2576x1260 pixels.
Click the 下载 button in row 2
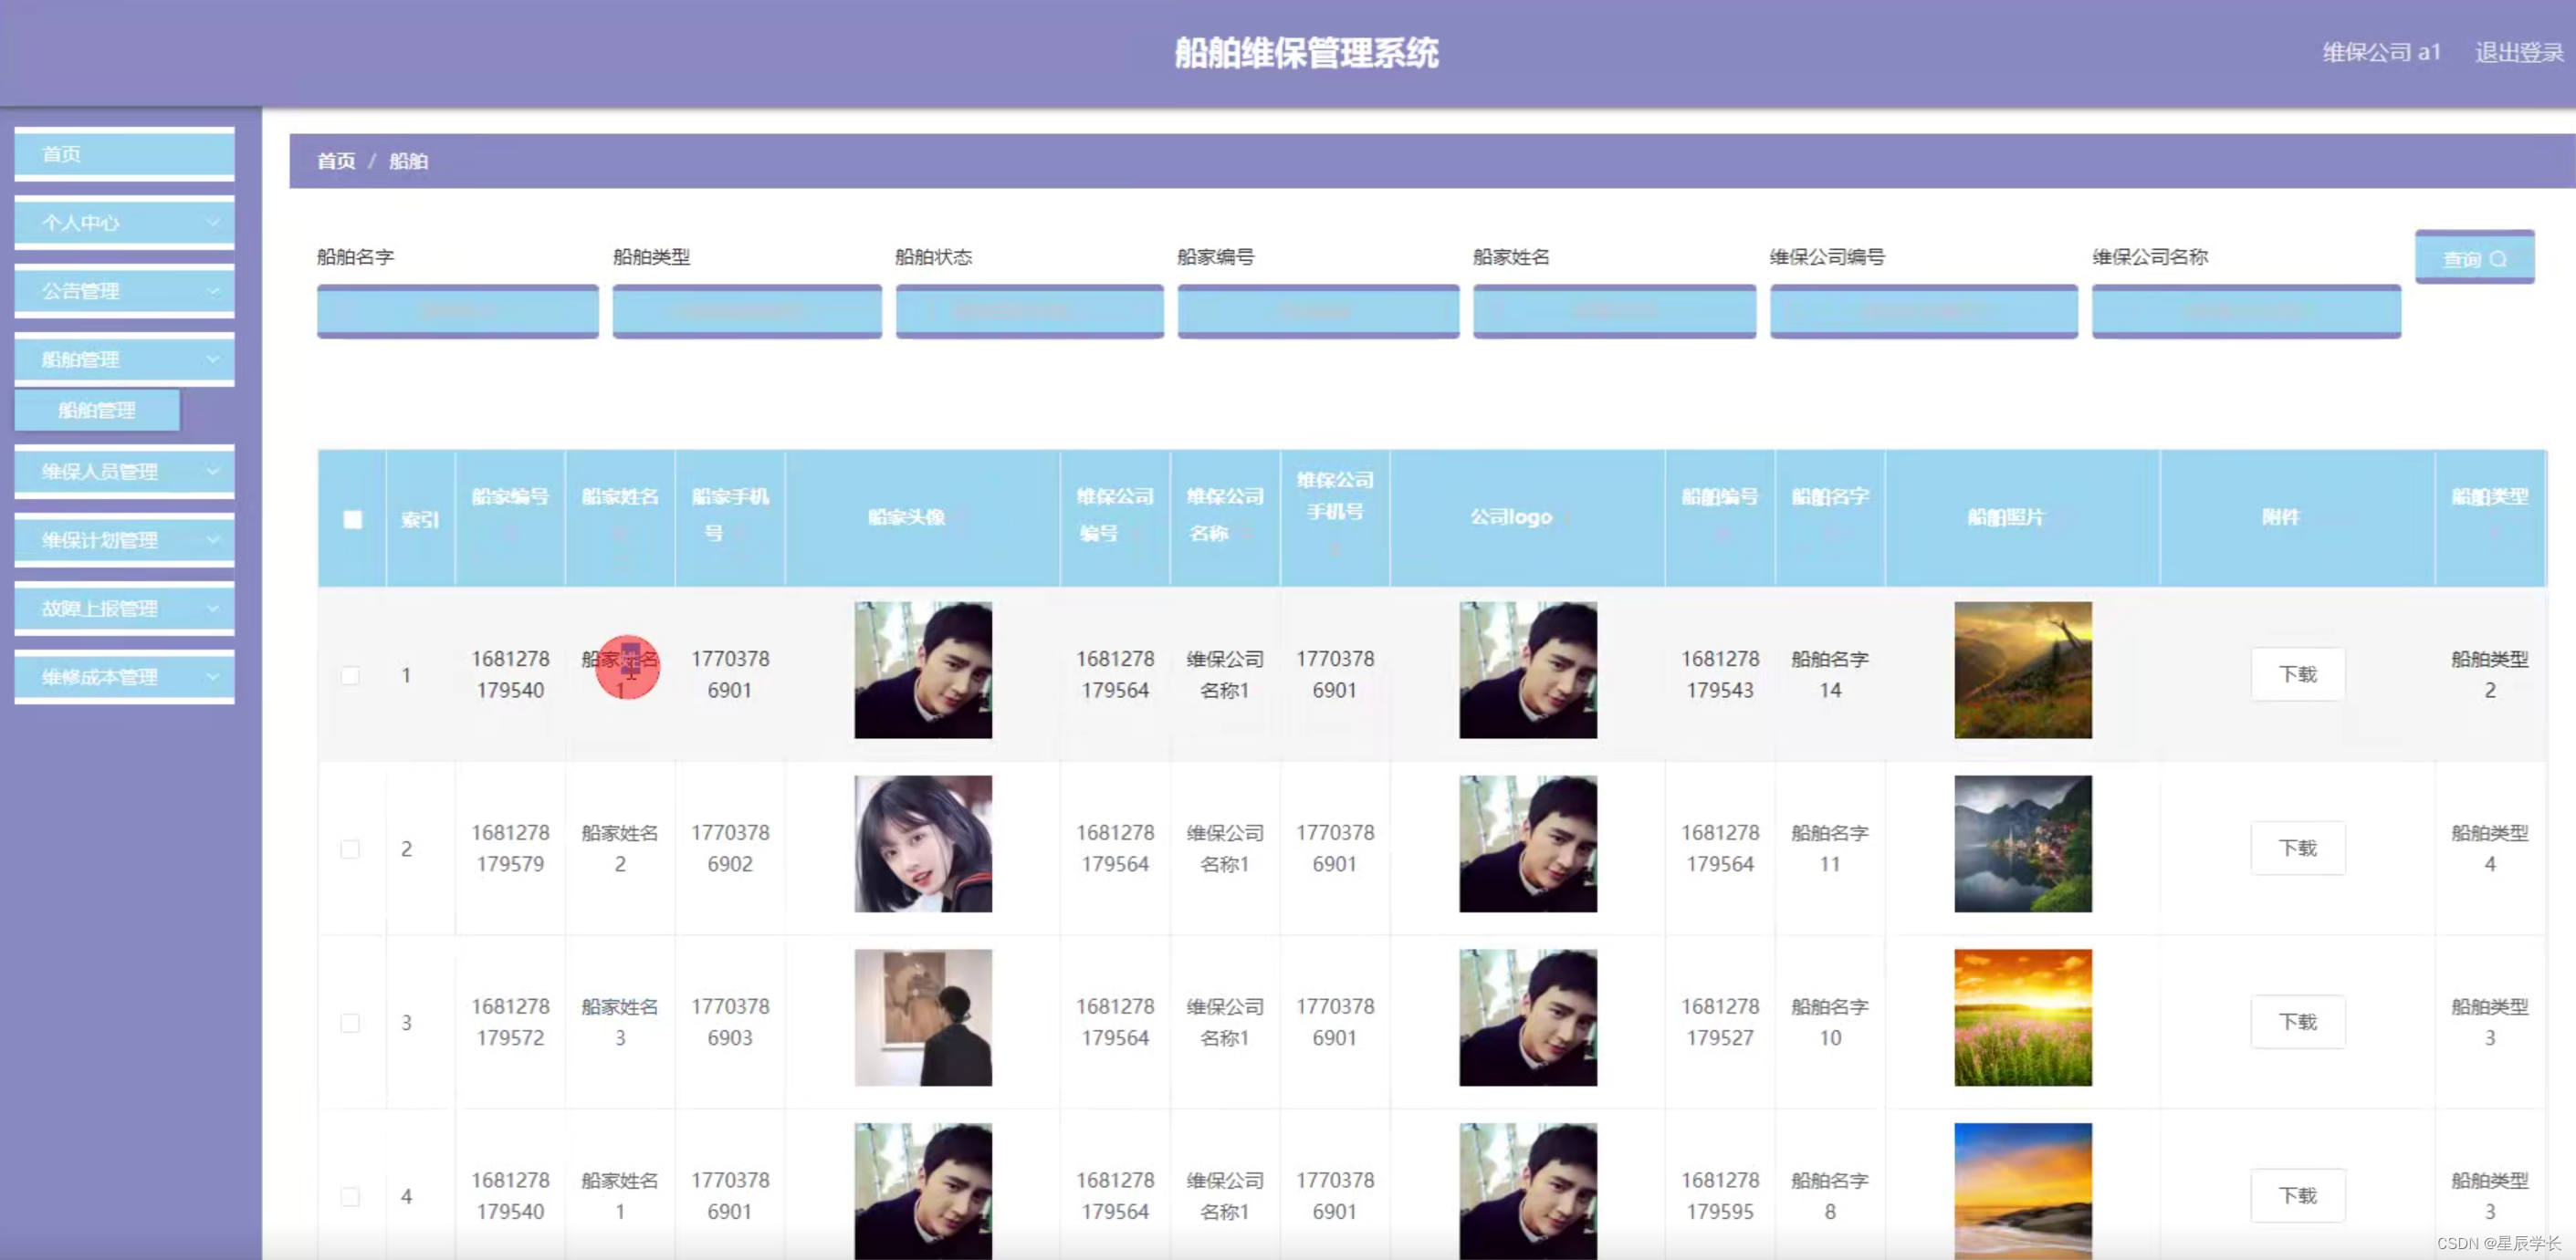[2297, 848]
